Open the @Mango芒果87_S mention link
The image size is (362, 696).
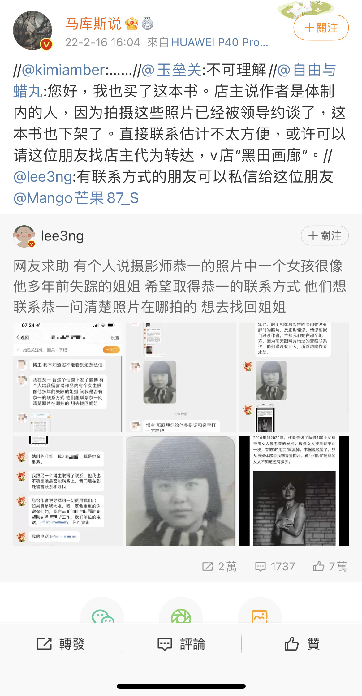[76, 198]
